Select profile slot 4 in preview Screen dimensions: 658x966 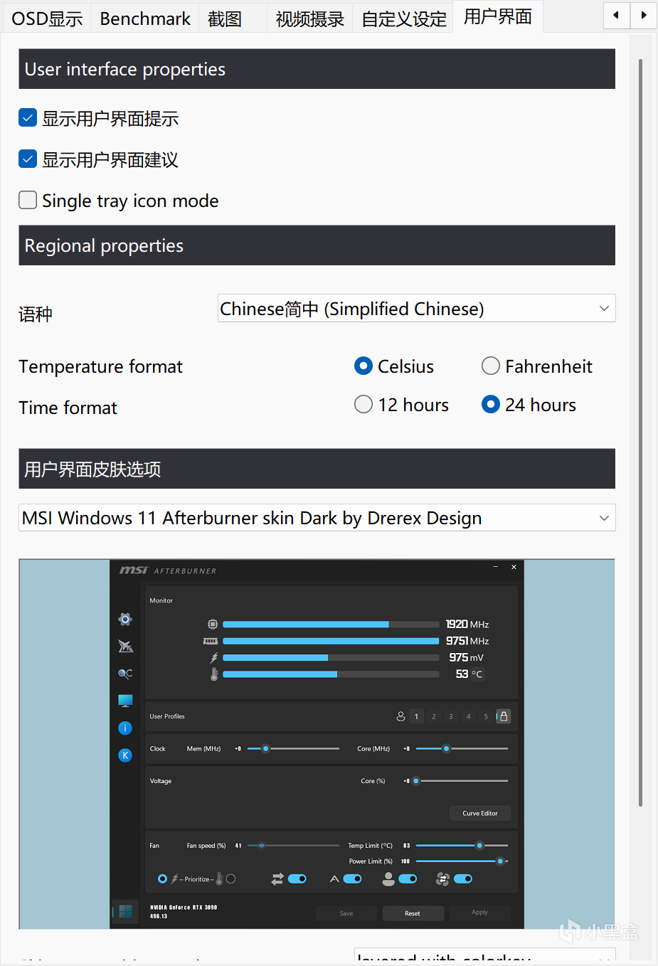pos(468,716)
